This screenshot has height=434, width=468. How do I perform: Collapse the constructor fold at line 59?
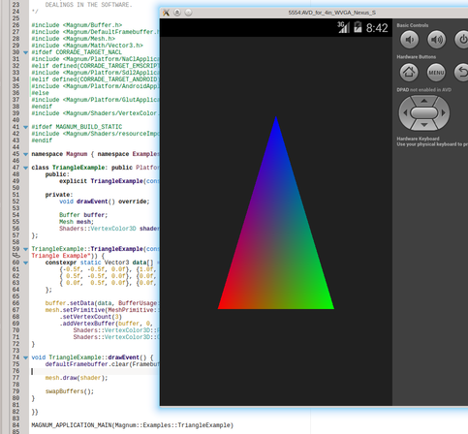pyautogui.click(x=25, y=249)
